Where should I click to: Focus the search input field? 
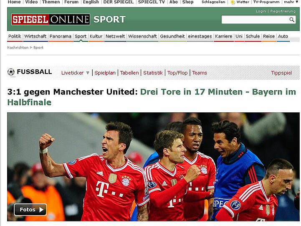(255, 20)
